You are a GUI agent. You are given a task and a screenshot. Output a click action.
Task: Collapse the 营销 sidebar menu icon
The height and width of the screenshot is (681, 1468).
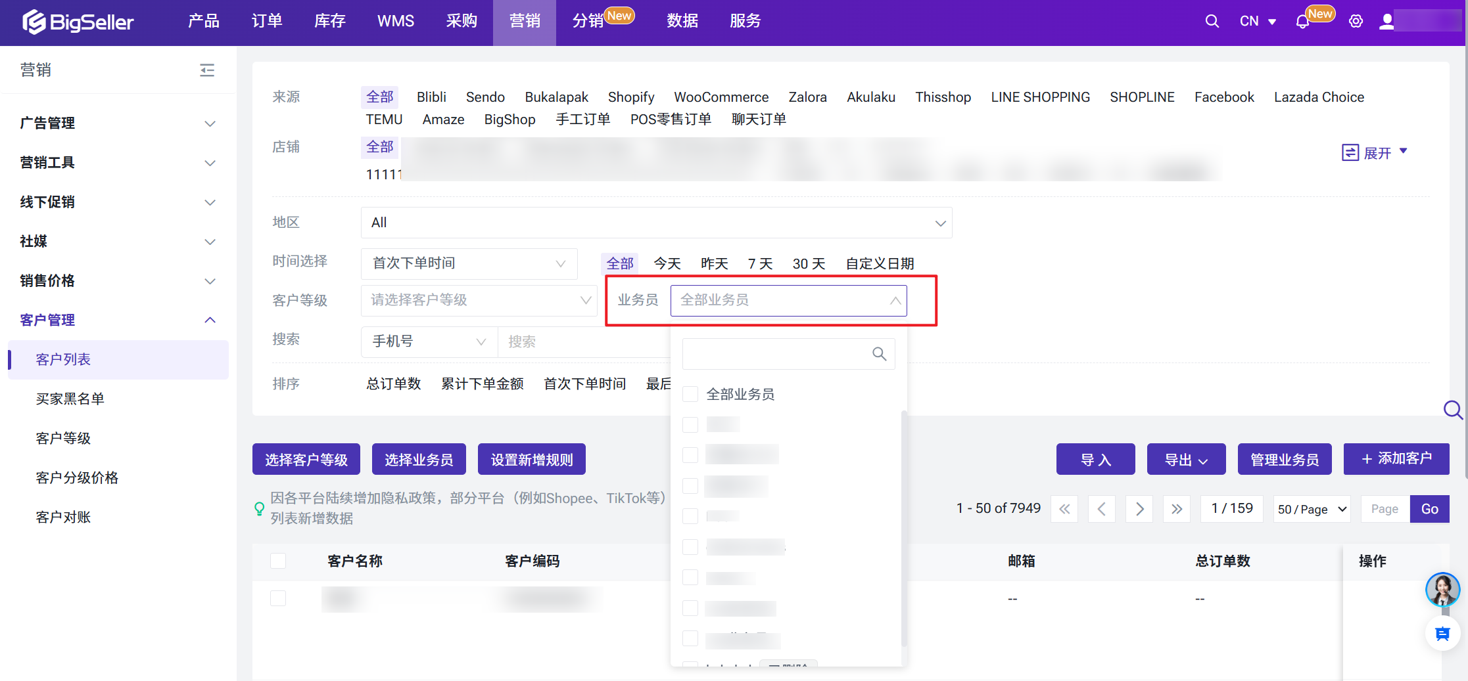coord(207,70)
